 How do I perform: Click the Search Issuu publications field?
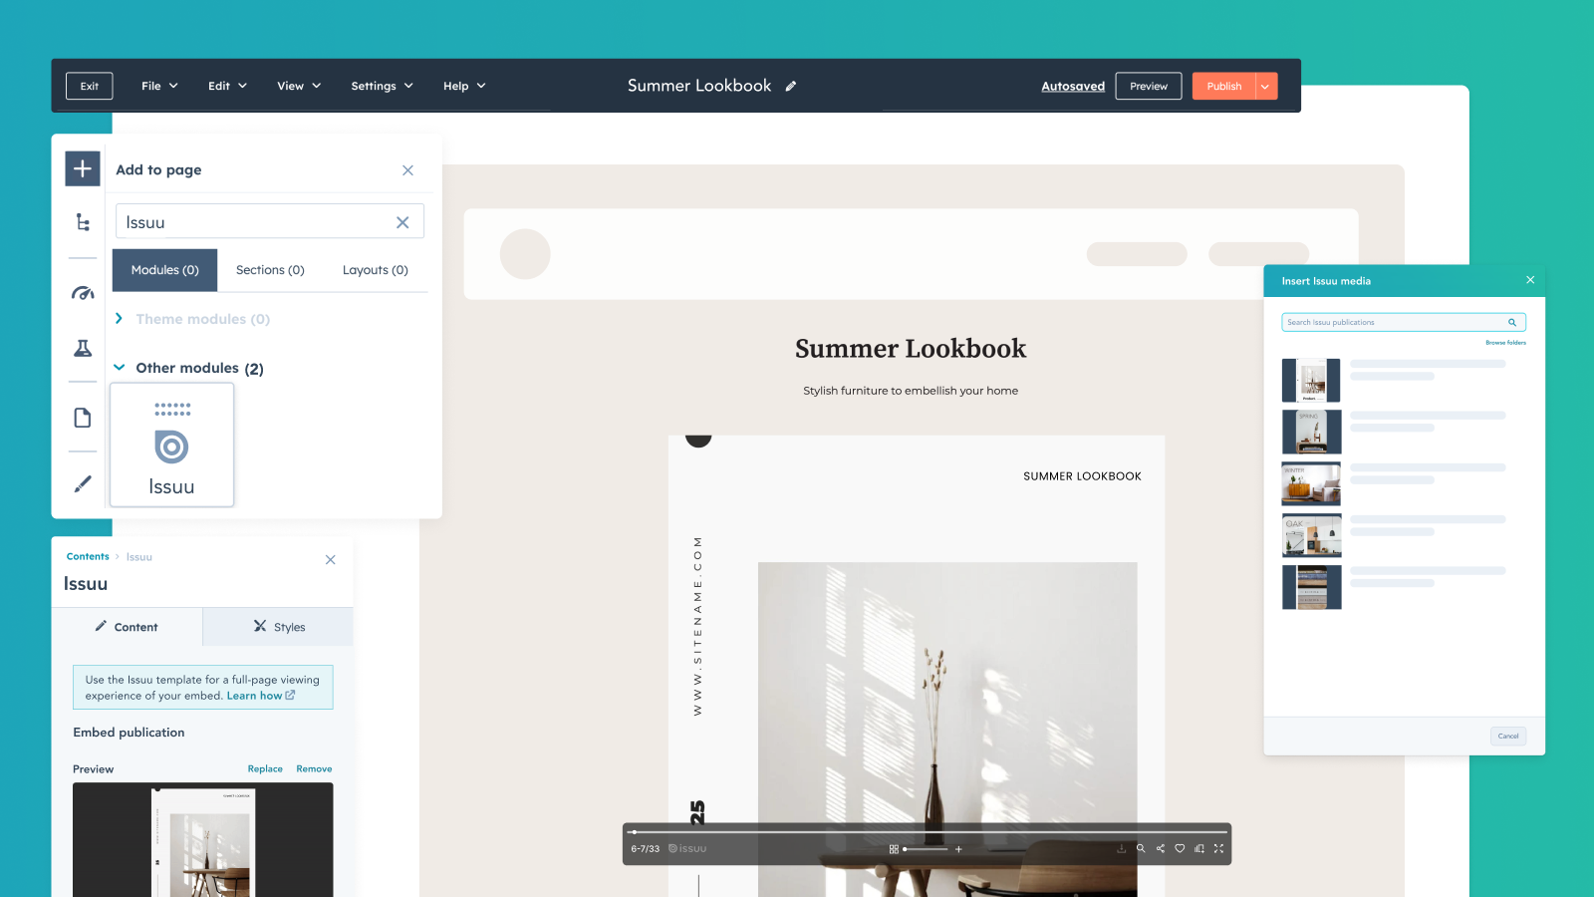(1395, 322)
